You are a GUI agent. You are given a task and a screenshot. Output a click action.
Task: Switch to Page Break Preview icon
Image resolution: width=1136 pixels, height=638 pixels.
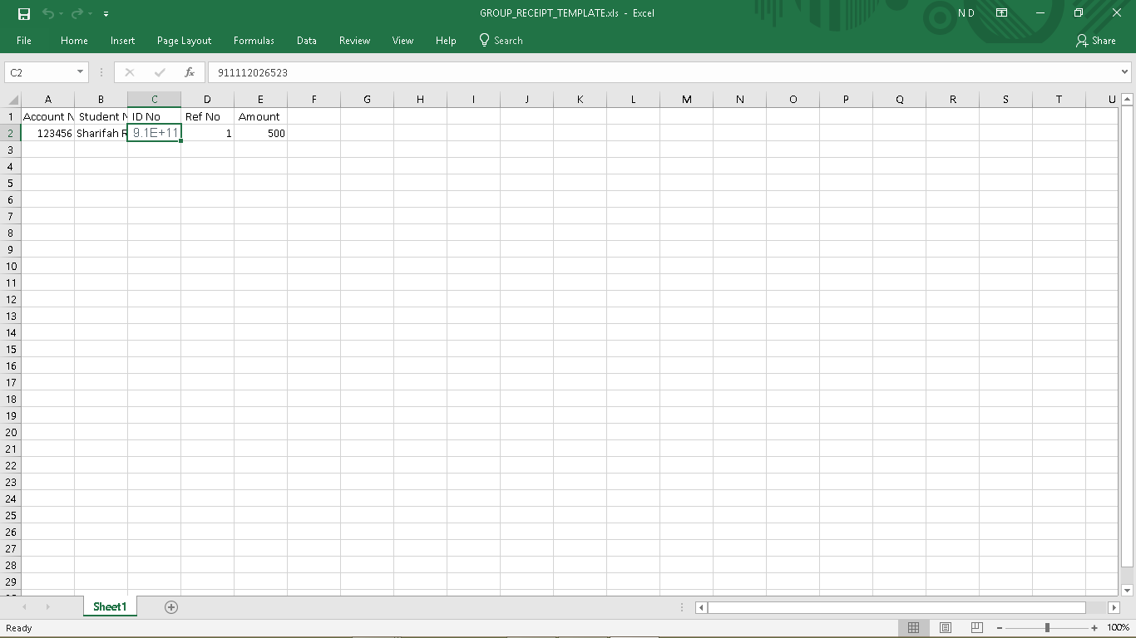(x=977, y=628)
